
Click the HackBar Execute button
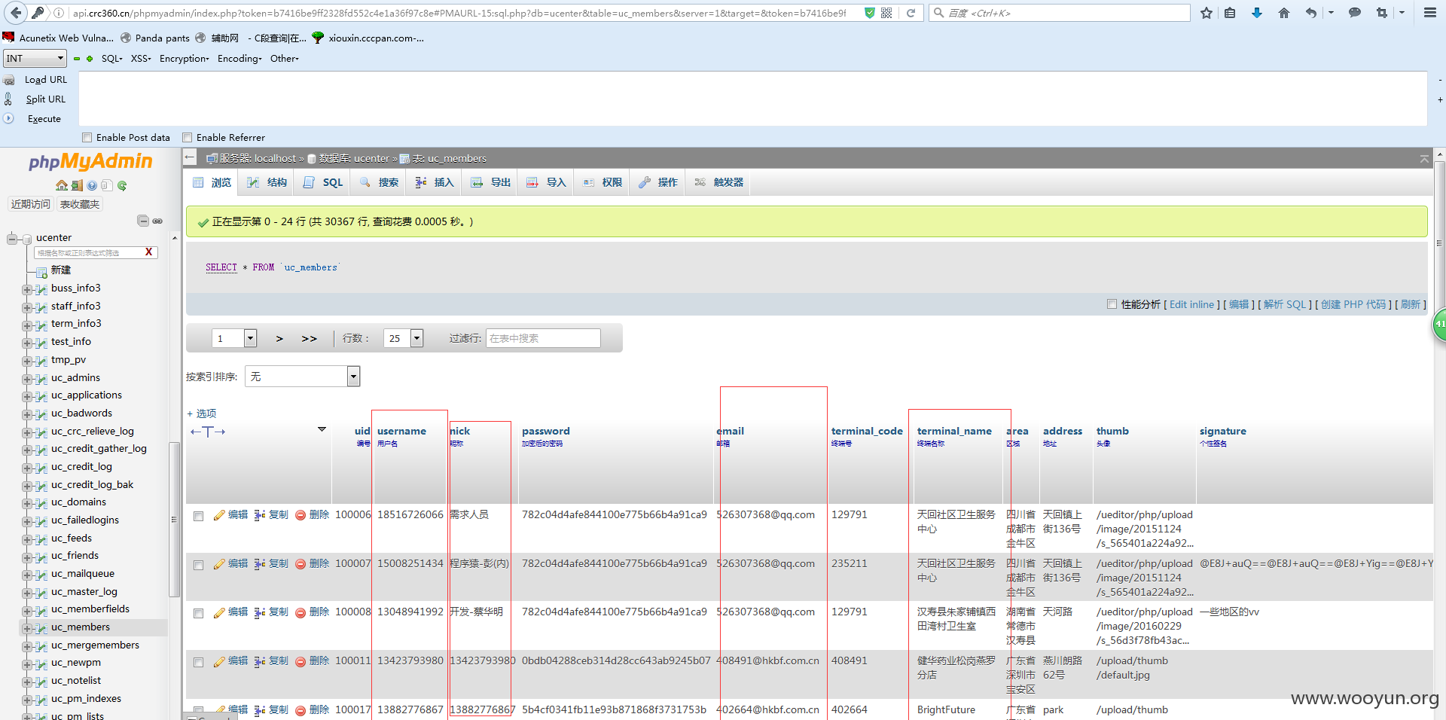click(44, 118)
